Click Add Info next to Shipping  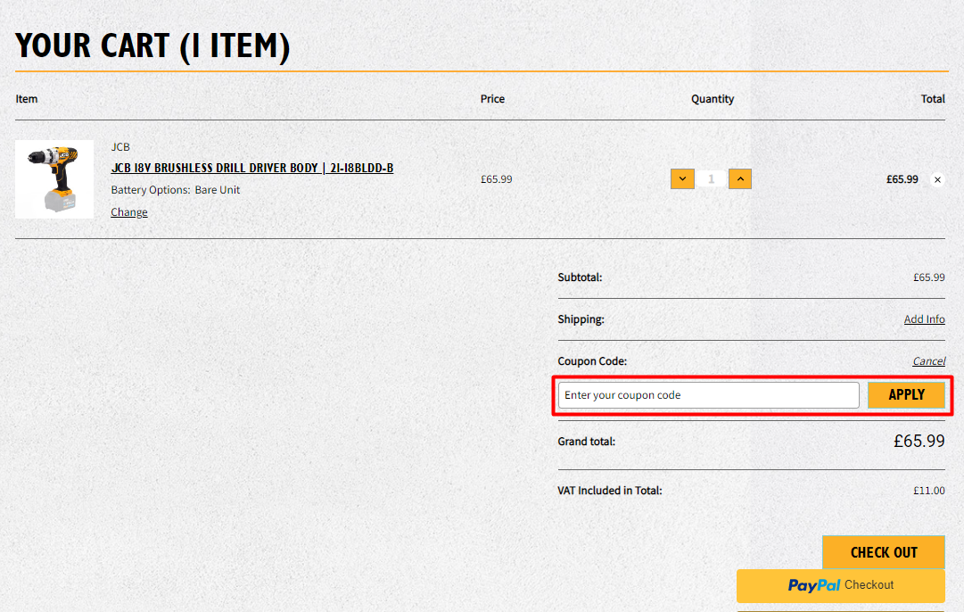[x=924, y=319]
